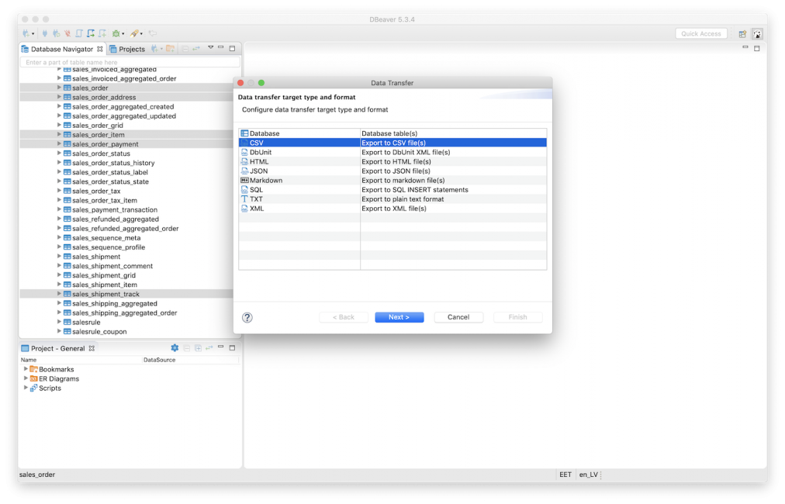
Task: Click the help question mark in Data Transfer dialog
Action: [x=247, y=316]
